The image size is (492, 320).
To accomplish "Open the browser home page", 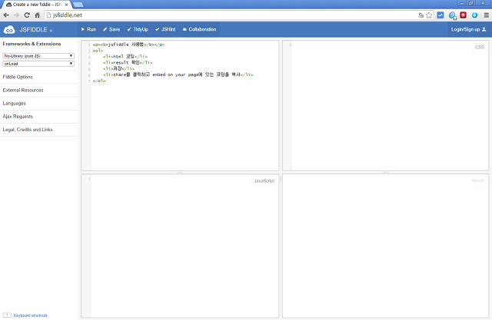I will coord(38,15).
